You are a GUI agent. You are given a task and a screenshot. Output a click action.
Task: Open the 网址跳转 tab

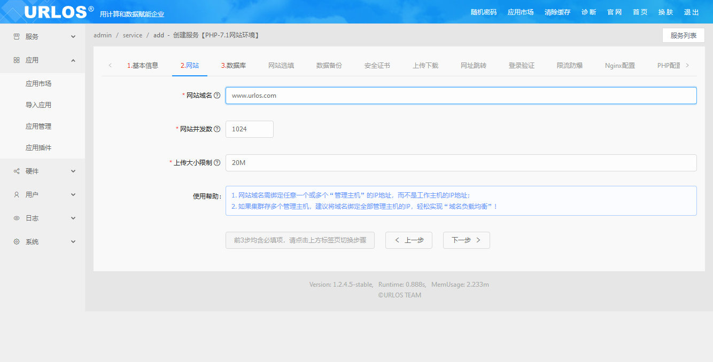click(474, 66)
